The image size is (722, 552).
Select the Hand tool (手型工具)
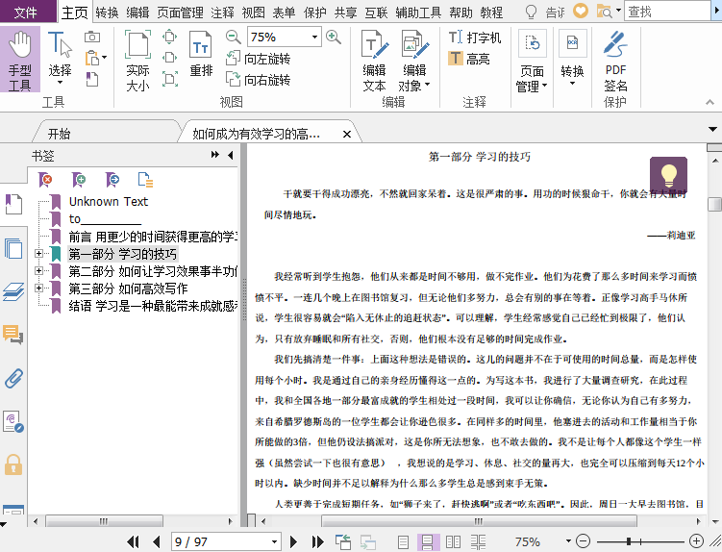20,60
